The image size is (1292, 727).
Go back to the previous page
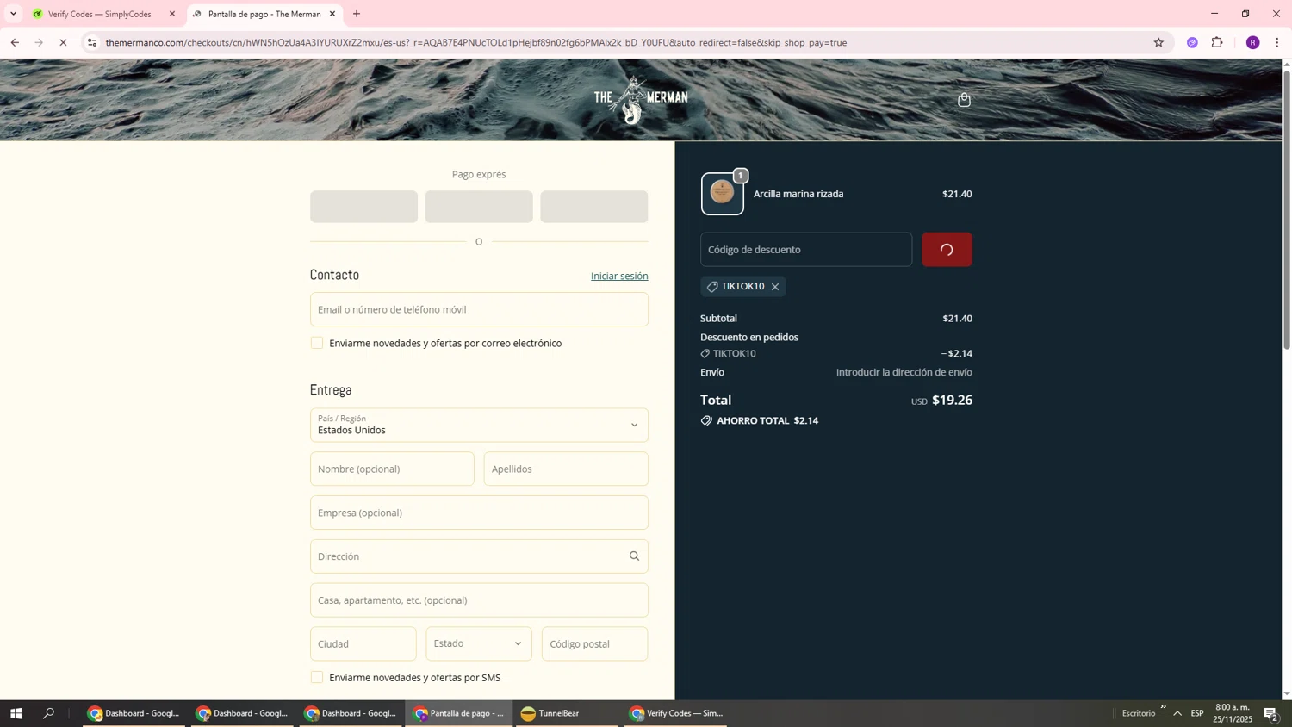(x=15, y=42)
